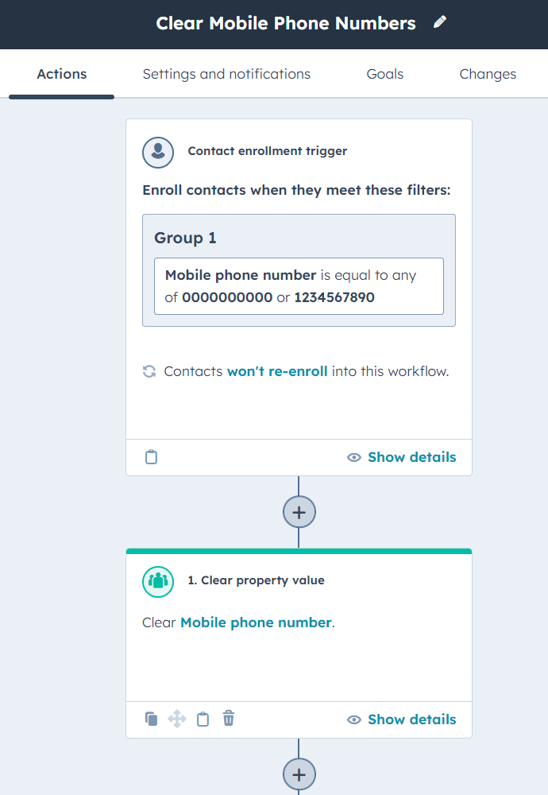Add an action below Clear property value
This screenshot has height=795, width=548.
[x=299, y=774]
